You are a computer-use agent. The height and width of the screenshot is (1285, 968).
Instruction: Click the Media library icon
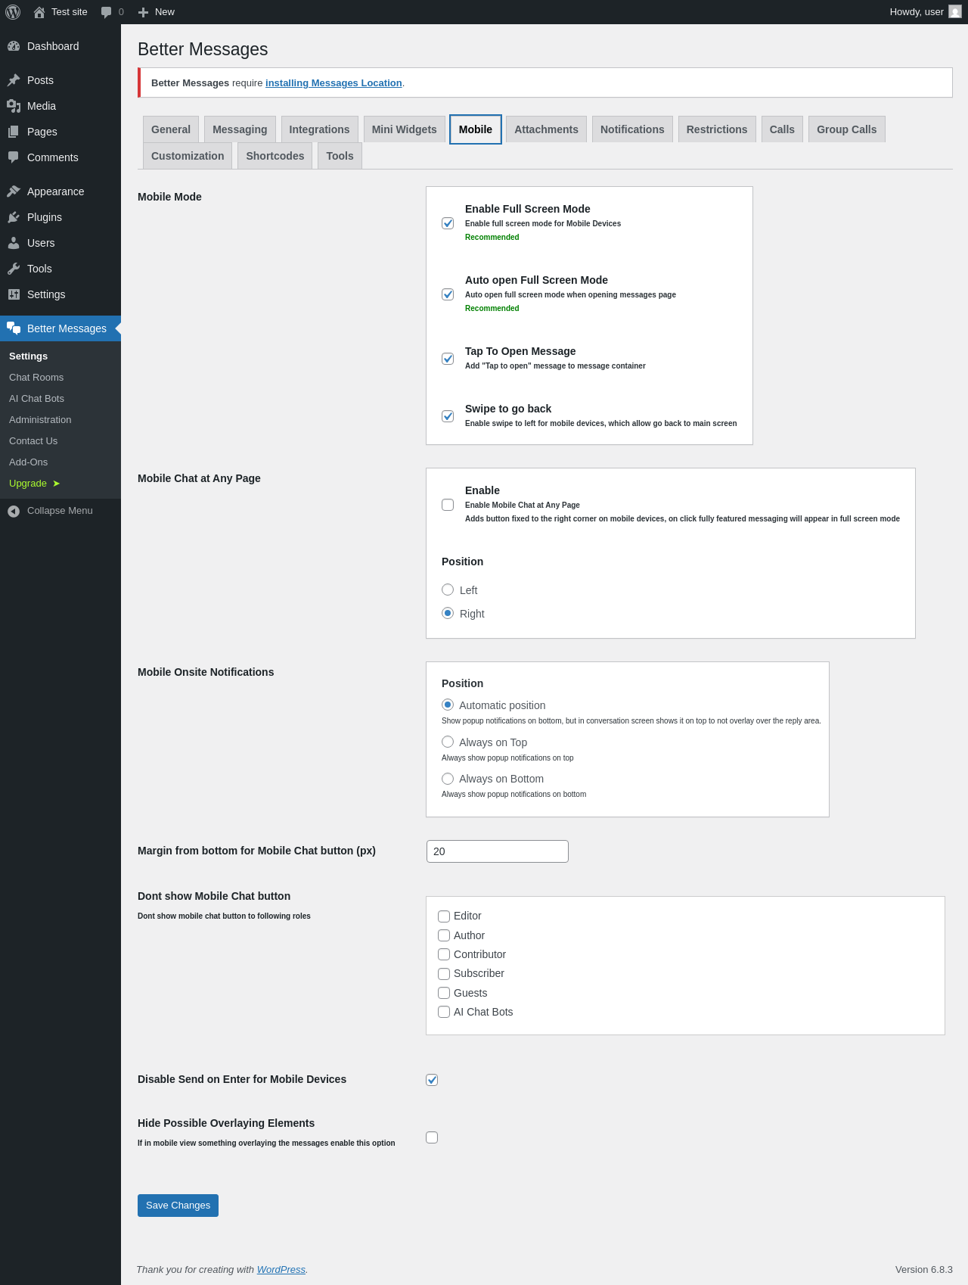click(x=14, y=106)
